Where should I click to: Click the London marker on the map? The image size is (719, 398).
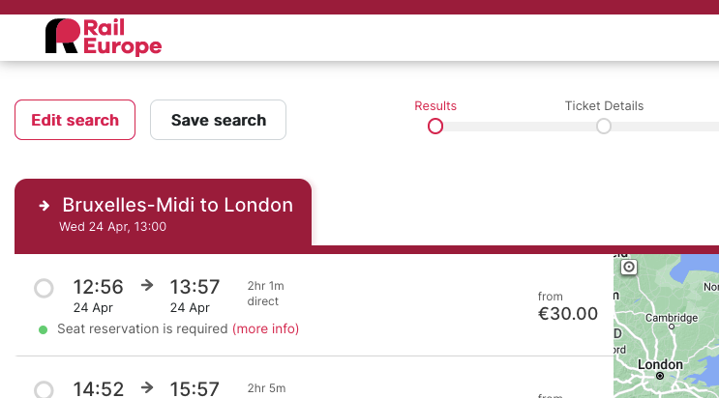click(x=660, y=376)
